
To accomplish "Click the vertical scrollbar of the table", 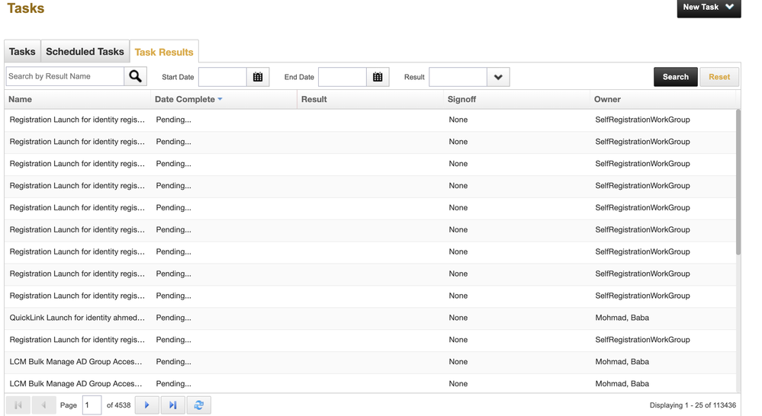I will pyautogui.click(x=738, y=182).
